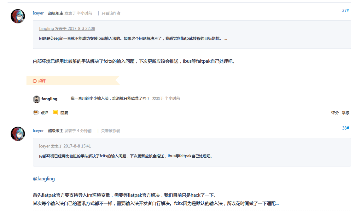Open the @fangling mention link

click(44, 179)
